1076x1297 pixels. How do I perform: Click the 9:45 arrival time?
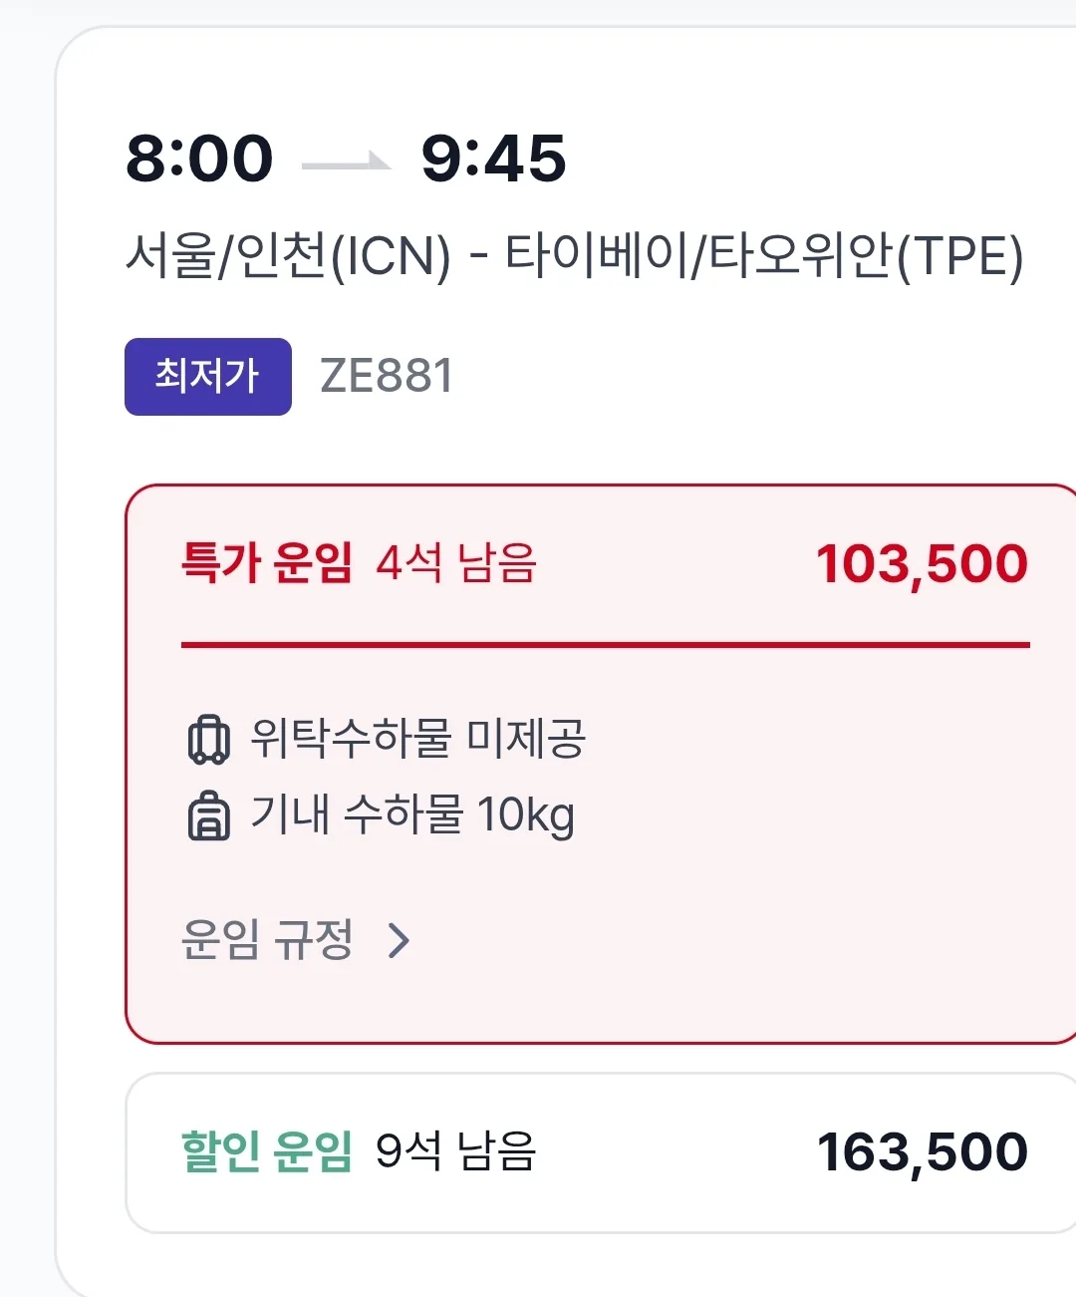[x=493, y=159]
